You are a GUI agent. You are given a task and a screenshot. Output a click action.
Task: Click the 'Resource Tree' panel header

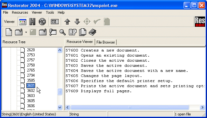(x=14, y=42)
